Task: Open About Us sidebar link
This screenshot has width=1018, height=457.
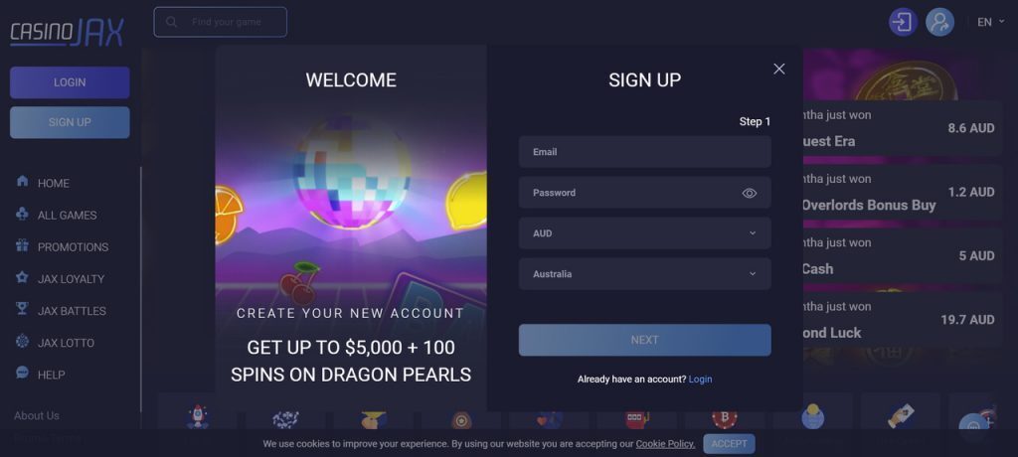Action: point(37,415)
